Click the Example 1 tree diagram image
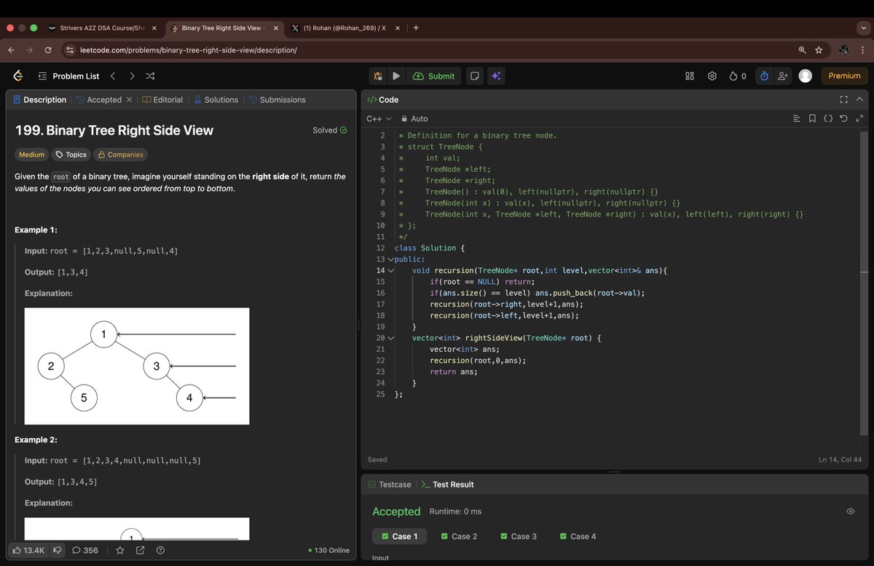This screenshot has width=874, height=566. [x=137, y=366]
